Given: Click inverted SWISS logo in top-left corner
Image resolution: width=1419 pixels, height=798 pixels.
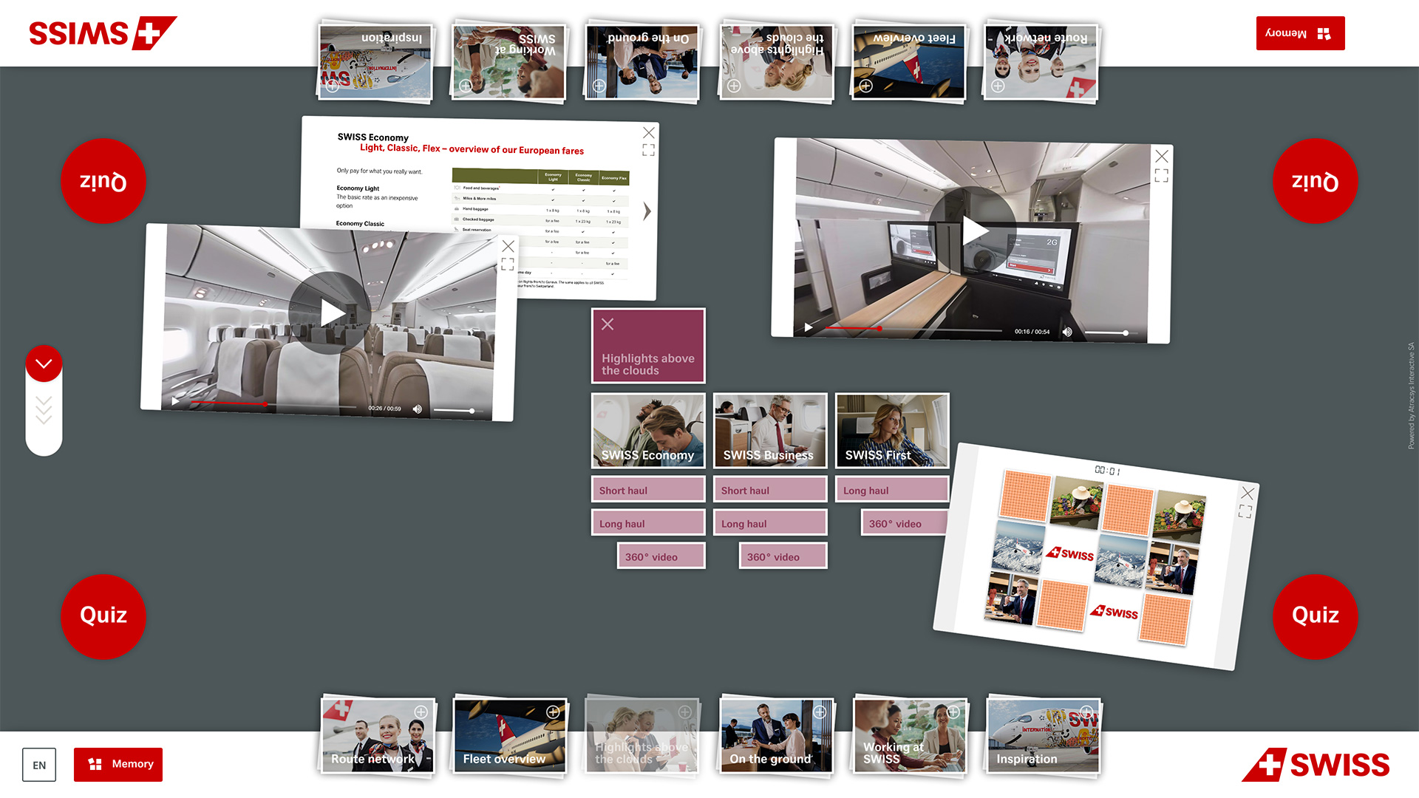Looking at the screenshot, I should pos(103,33).
